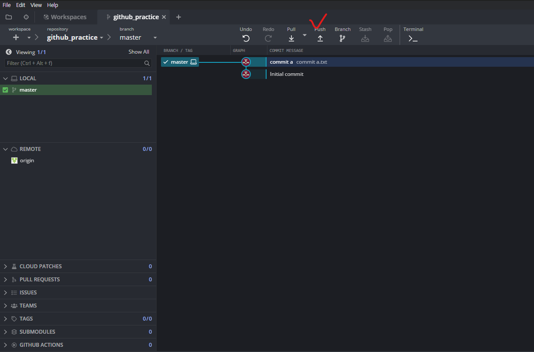
Task: Select the master branch in LOCAL list
Action: (76, 90)
